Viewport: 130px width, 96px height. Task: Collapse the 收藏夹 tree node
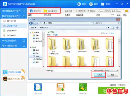tap(31, 33)
